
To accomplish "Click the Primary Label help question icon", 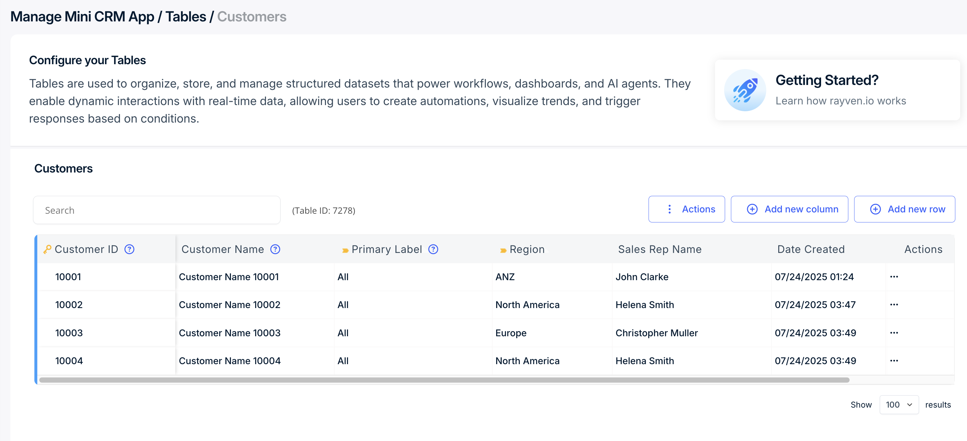I will click(433, 249).
